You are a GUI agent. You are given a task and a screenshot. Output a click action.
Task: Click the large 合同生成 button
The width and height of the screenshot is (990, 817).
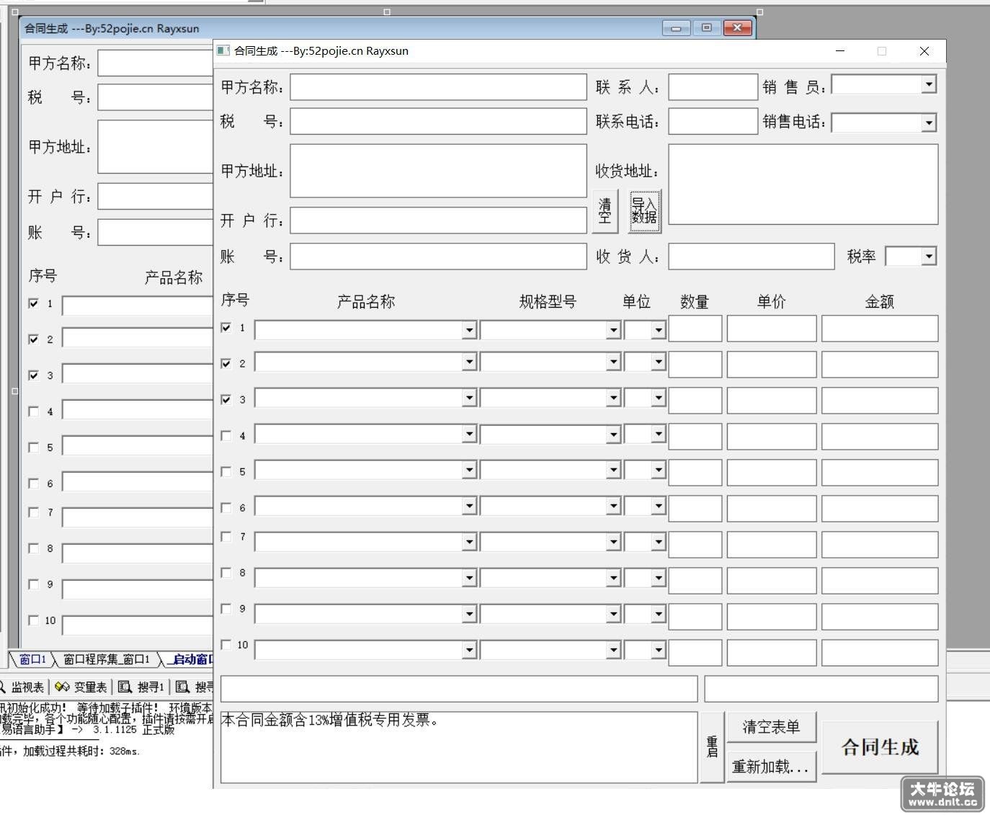tap(880, 747)
